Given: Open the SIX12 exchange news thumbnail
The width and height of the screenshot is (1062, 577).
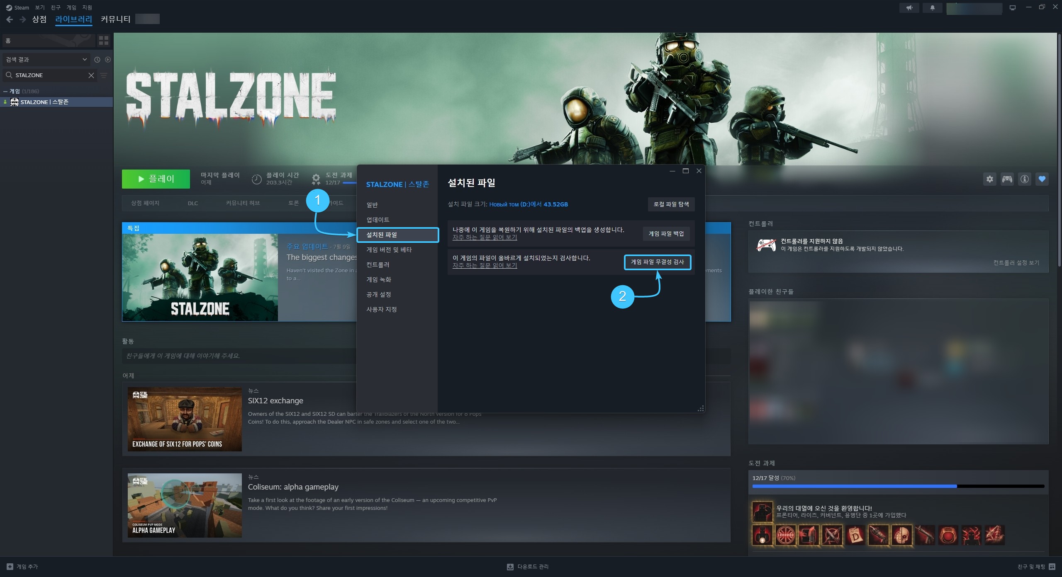Looking at the screenshot, I should pyautogui.click(x=185, y=419).
